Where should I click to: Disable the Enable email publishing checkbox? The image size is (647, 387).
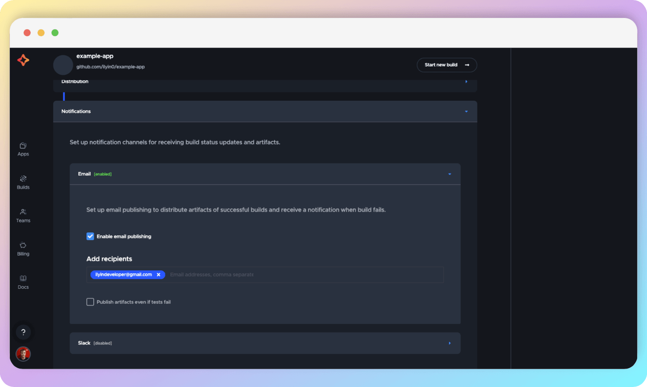(x=90, y=236)
